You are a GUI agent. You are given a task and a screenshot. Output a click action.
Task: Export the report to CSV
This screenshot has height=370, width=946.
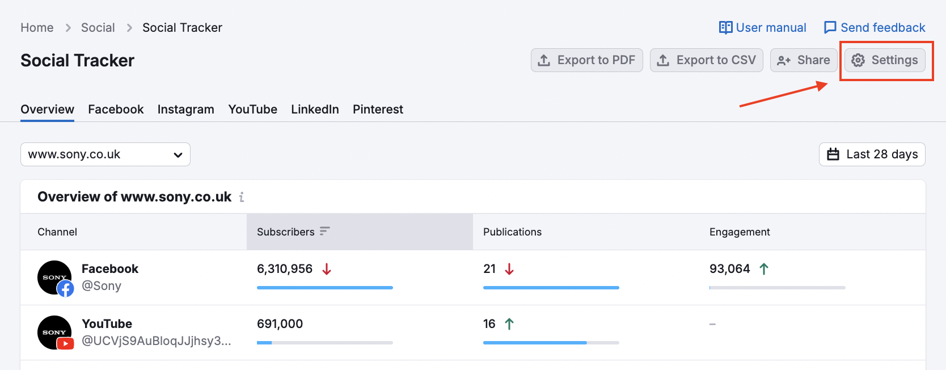pyautogui.click(x=706, y=60)
